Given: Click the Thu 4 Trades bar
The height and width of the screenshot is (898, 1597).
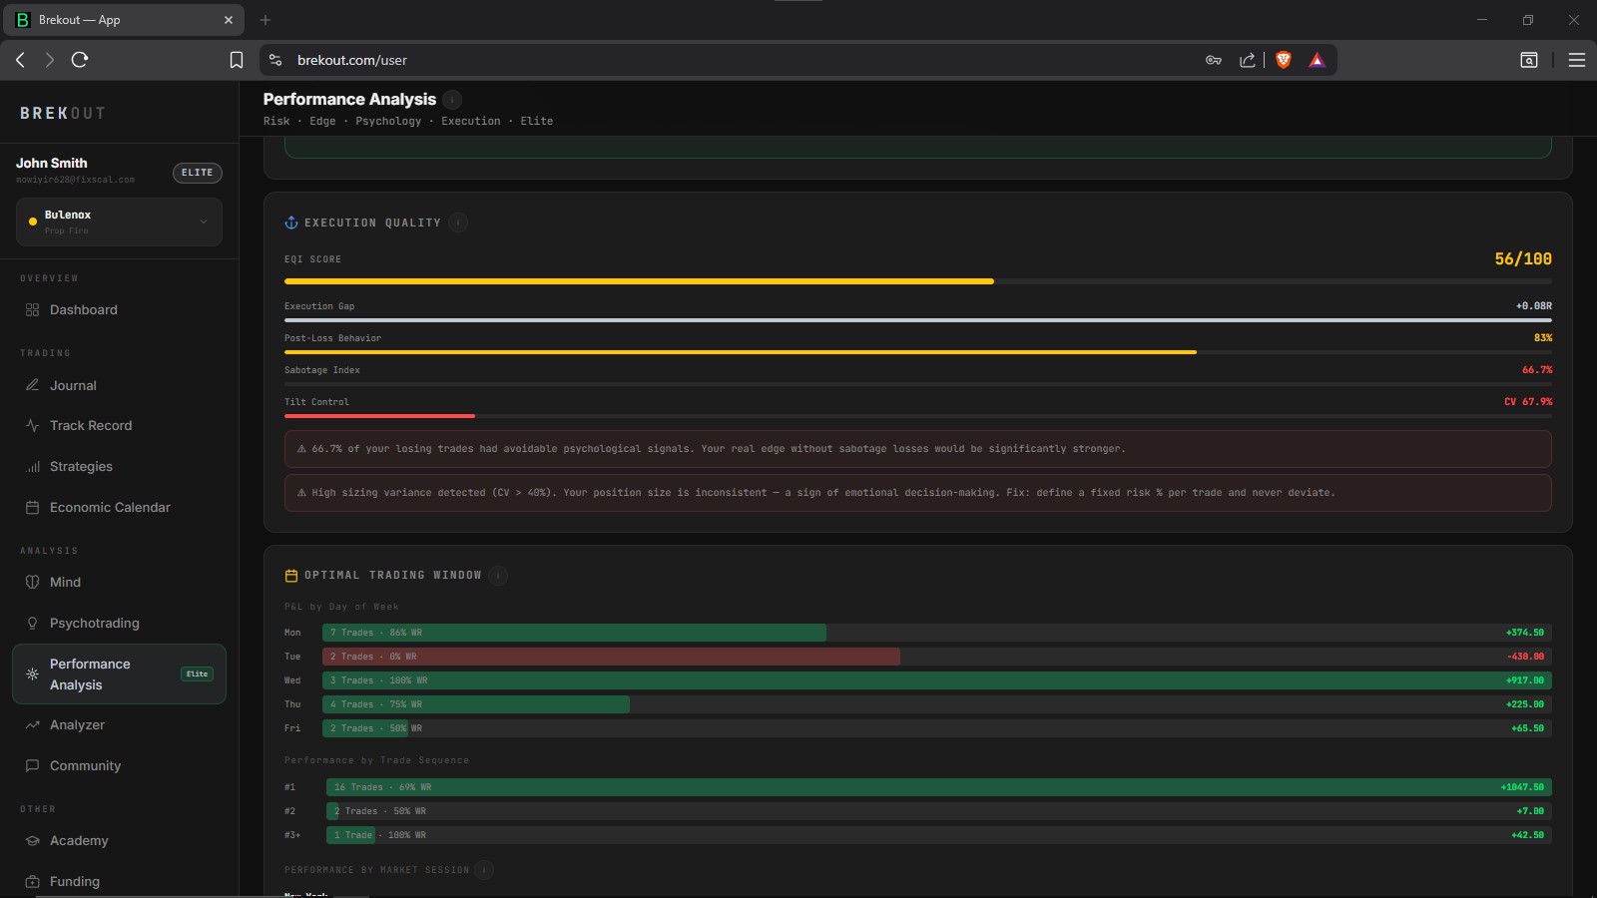Looking at the screenshot, I should coord(476,704).
